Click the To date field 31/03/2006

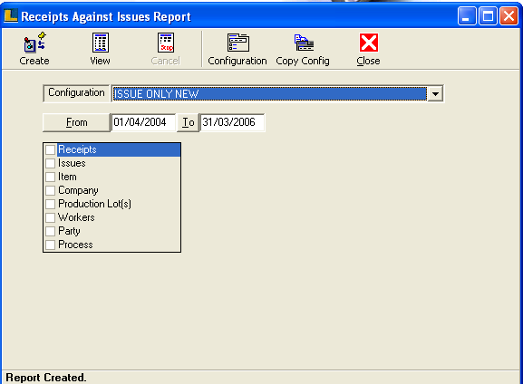pyautogui.click(x=232, y=122)
